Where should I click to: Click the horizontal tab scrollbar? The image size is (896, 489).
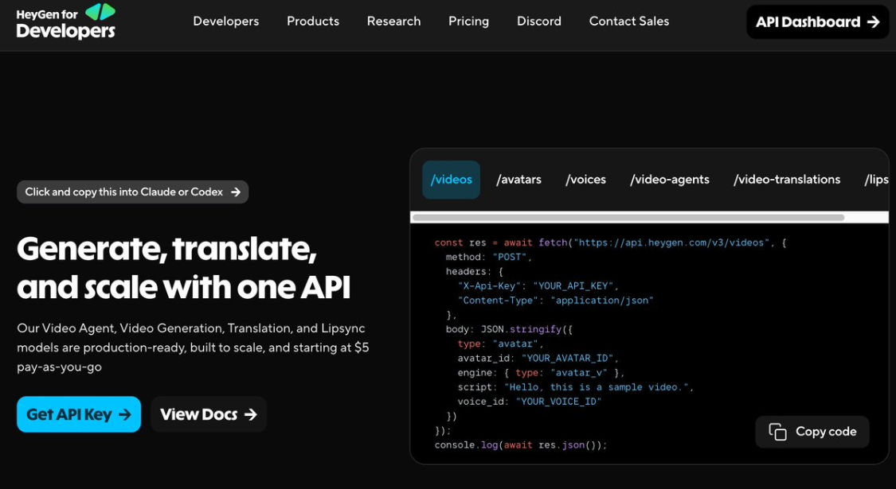[628, 217]
